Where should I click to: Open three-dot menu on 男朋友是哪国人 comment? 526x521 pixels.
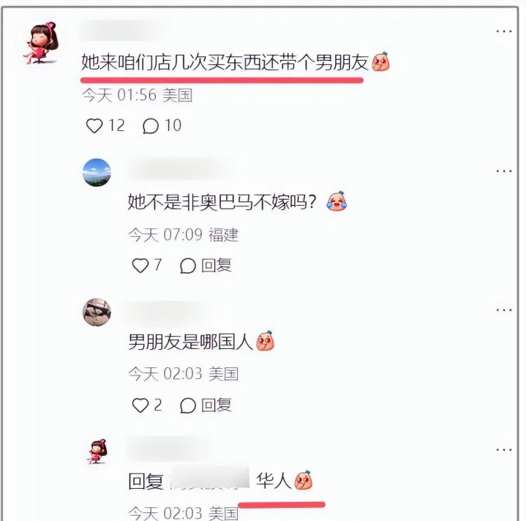click(504, 310)
